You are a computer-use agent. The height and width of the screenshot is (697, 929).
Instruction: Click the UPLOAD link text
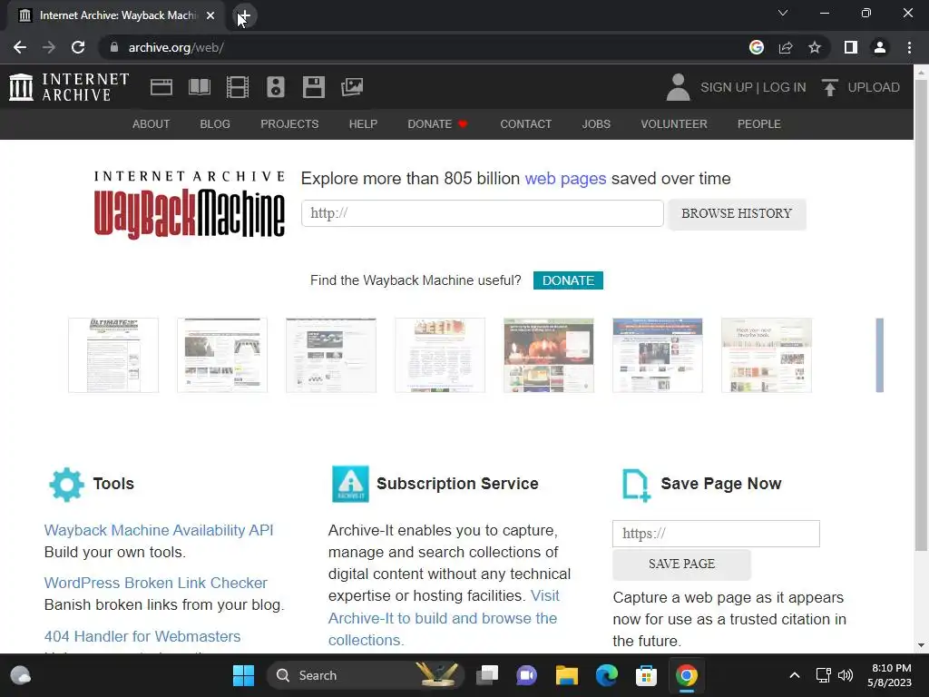coord(874,87)
